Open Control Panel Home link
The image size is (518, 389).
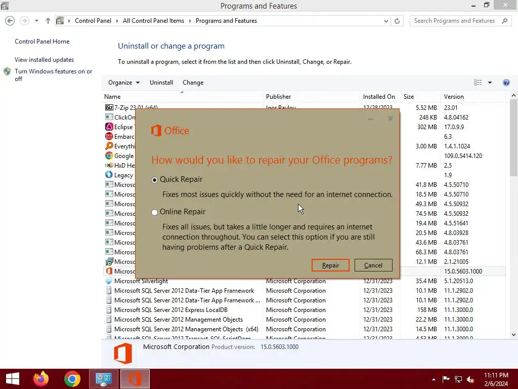pyautogui.click(x=42, y=42)
